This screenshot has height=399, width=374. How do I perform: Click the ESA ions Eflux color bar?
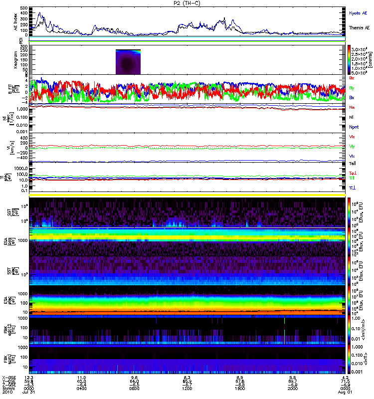[x=349, y=241]
